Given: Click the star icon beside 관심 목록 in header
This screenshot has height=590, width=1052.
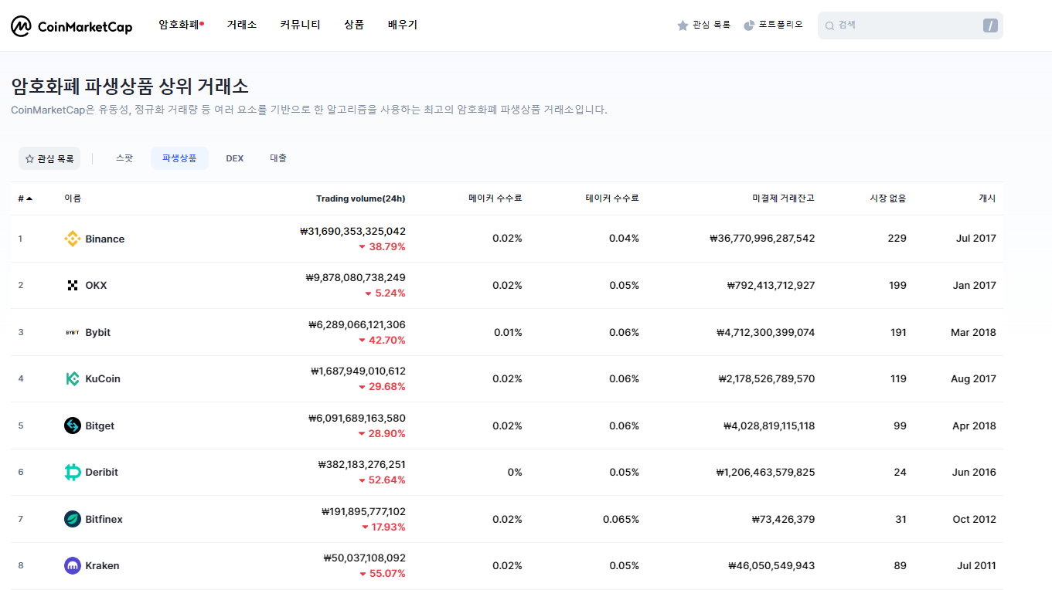Looking at the screenshot, I should [683, 25].
